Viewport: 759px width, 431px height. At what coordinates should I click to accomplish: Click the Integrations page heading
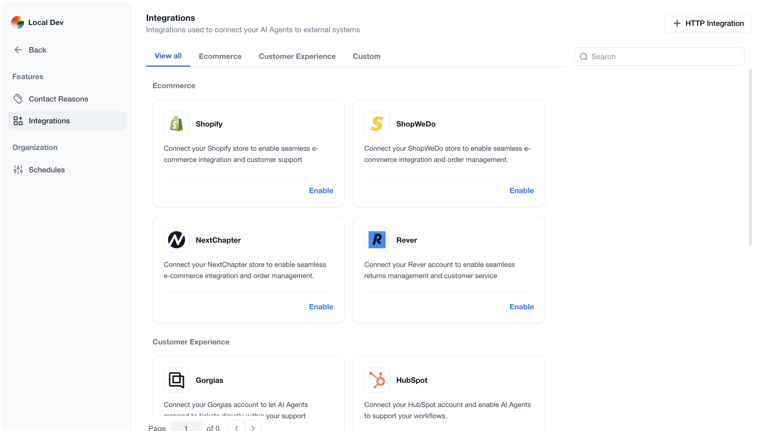click(170, 18)
